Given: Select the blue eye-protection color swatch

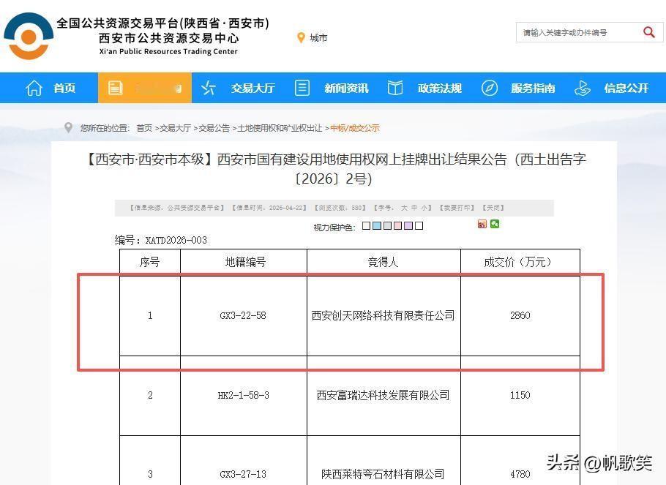Looking at the screenshot, I should click(378, 225).
